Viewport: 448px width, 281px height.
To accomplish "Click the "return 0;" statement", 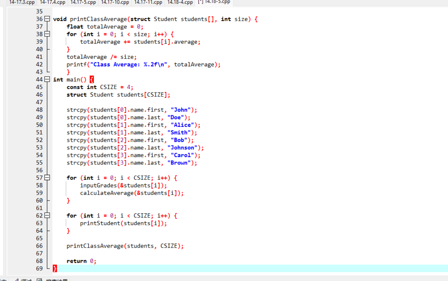I will 82,261.
